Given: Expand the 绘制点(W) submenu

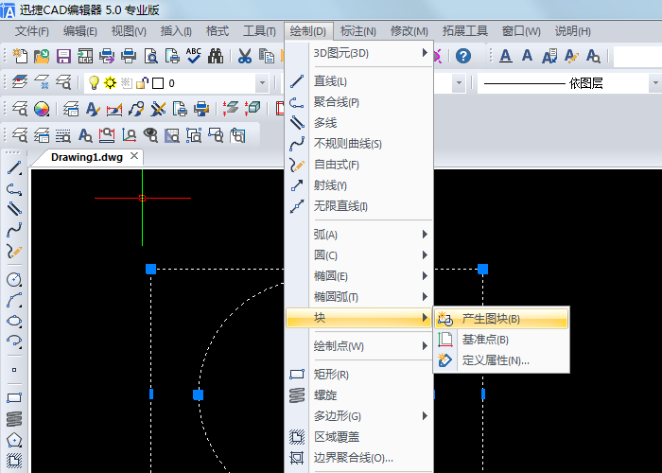Looking at the screenshot, I should point(359,346).
